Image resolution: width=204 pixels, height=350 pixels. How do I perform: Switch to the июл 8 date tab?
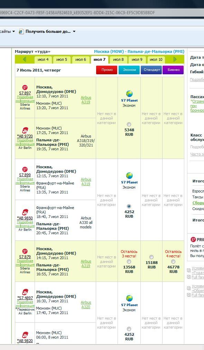coord(118,59)
